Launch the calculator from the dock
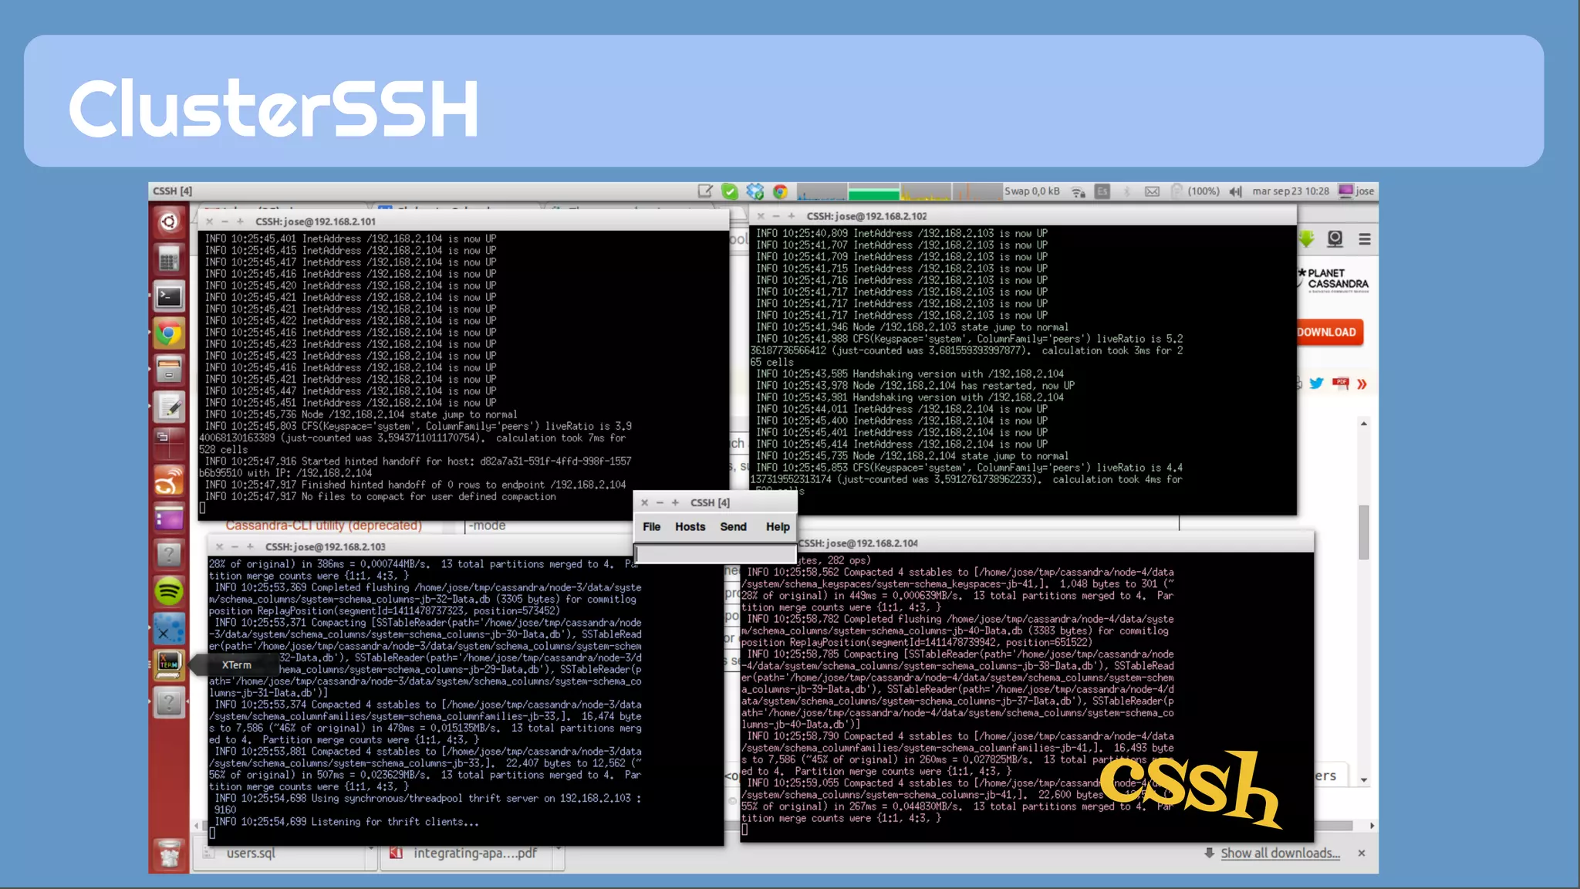Viewport: 1580px width, 889px height. pos(169,259)
